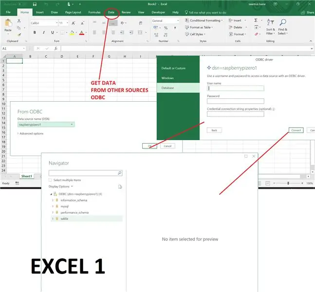
Task: Toggle Bold formatting
Action: point(35,32)
